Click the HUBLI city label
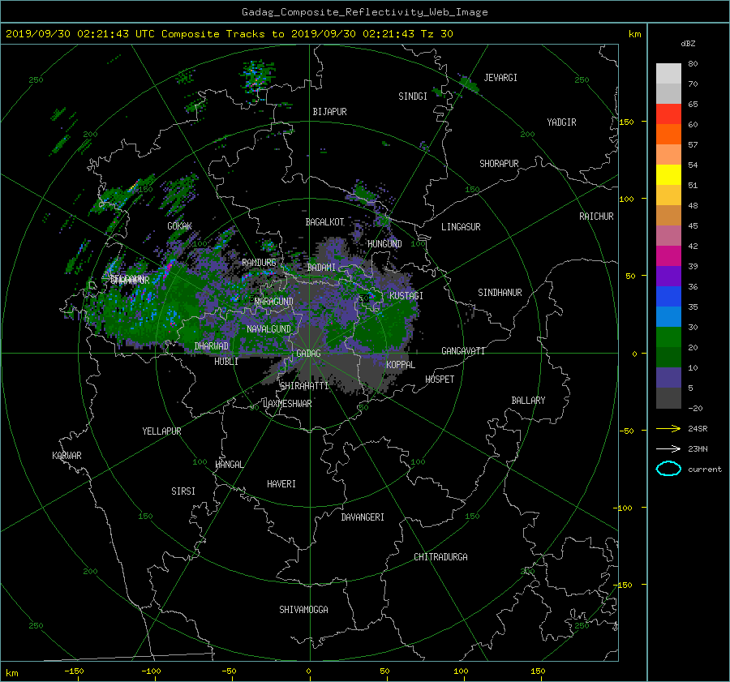The image size is (730, 682). point(226,362)
